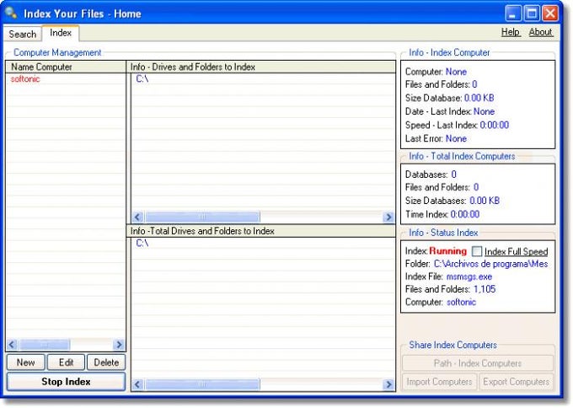
Task: Click the Last Error None value
Action: pyautogui.click(x=456, y=138)
